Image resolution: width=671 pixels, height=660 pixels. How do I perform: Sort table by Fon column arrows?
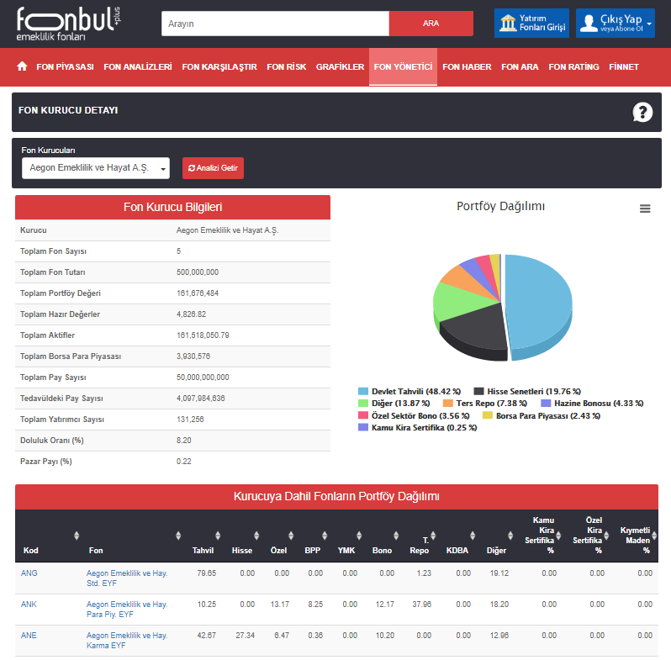pyautogui.click(x=178, y=536)
